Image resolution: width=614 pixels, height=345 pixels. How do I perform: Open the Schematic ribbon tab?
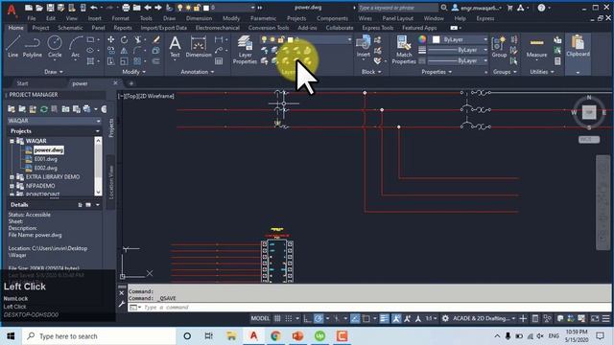(70, 28)
